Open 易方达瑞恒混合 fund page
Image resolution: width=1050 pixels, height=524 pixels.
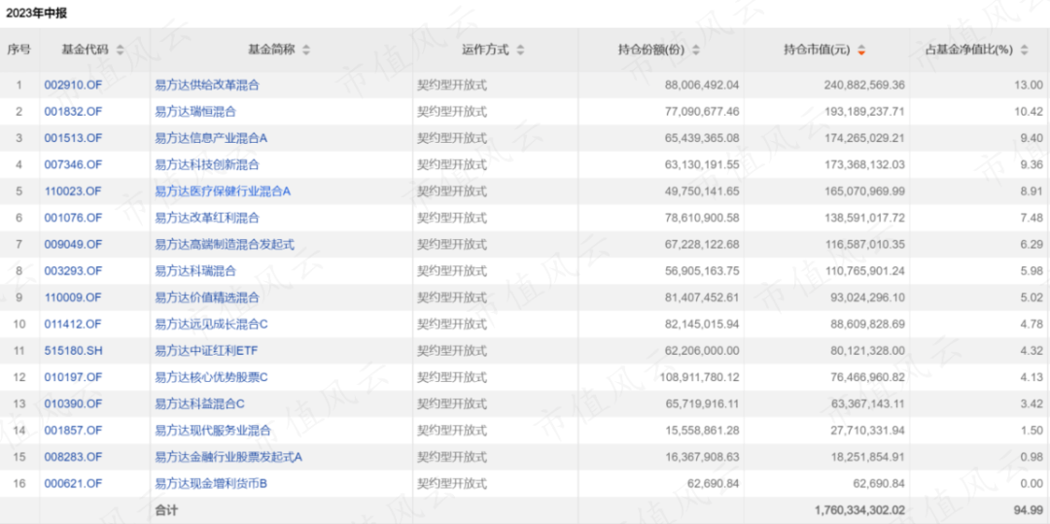click(195, 112)
